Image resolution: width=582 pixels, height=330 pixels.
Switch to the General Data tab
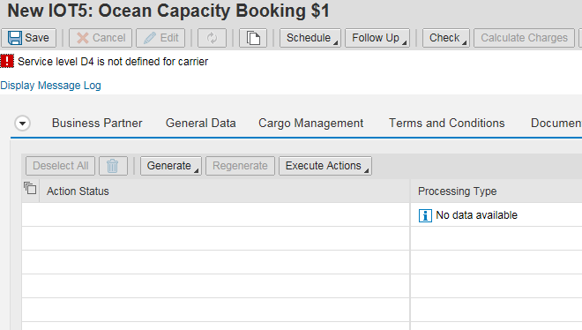click(201, 124)
